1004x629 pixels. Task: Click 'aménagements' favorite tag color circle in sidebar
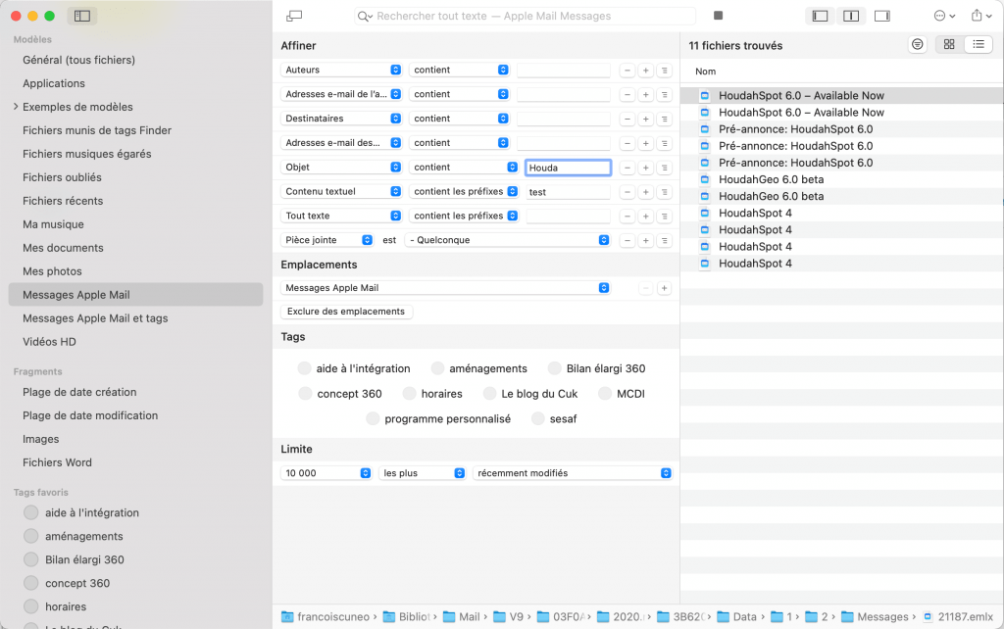pyautogui.click(x=30, y=536)
